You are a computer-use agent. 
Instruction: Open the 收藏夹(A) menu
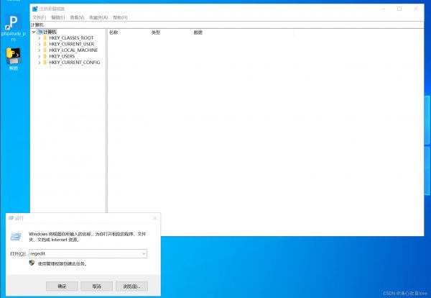coord(98,17)
